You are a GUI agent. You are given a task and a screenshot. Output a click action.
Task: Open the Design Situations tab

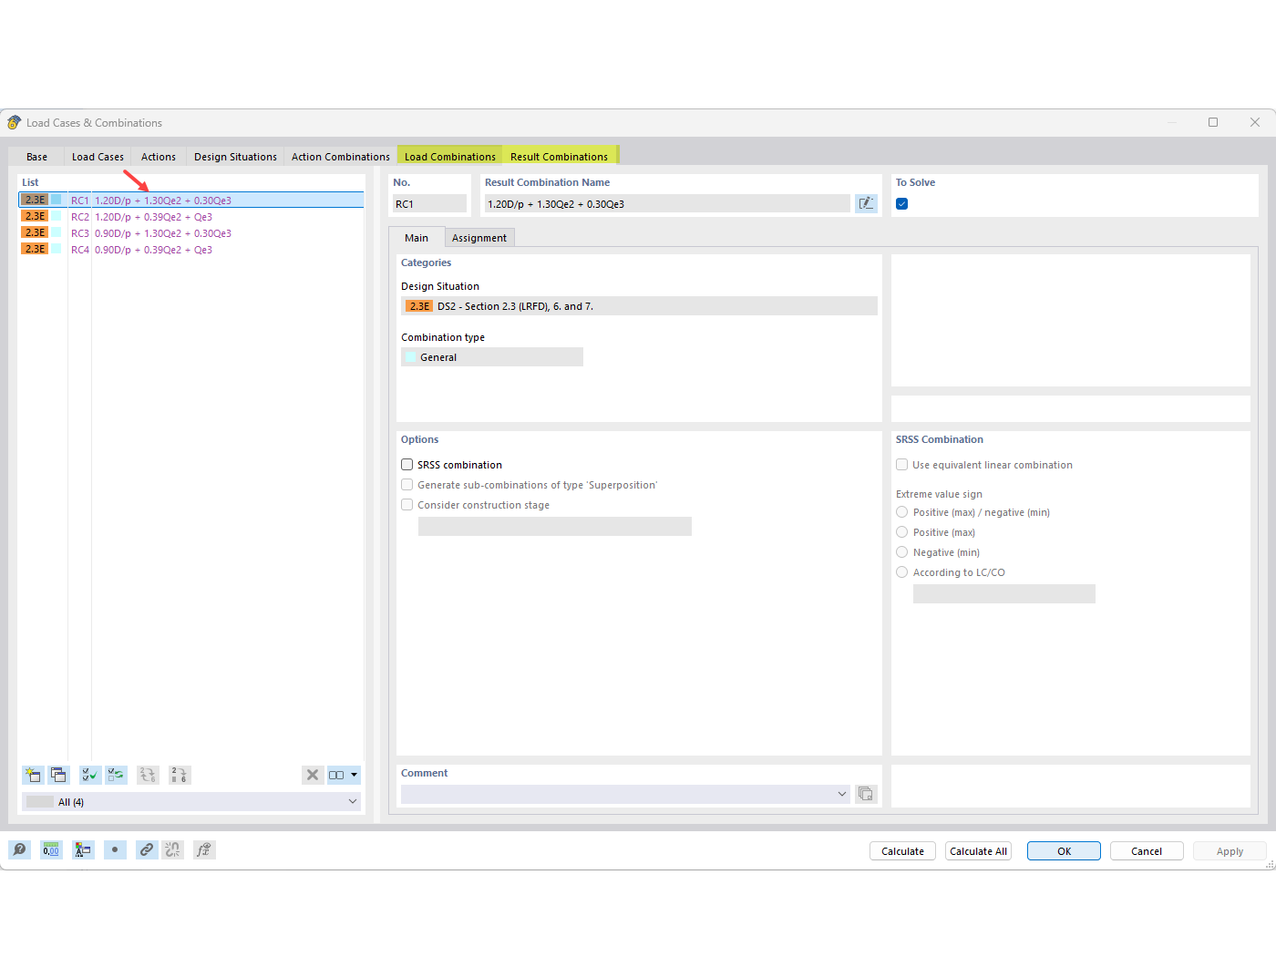tap(235, 157)
